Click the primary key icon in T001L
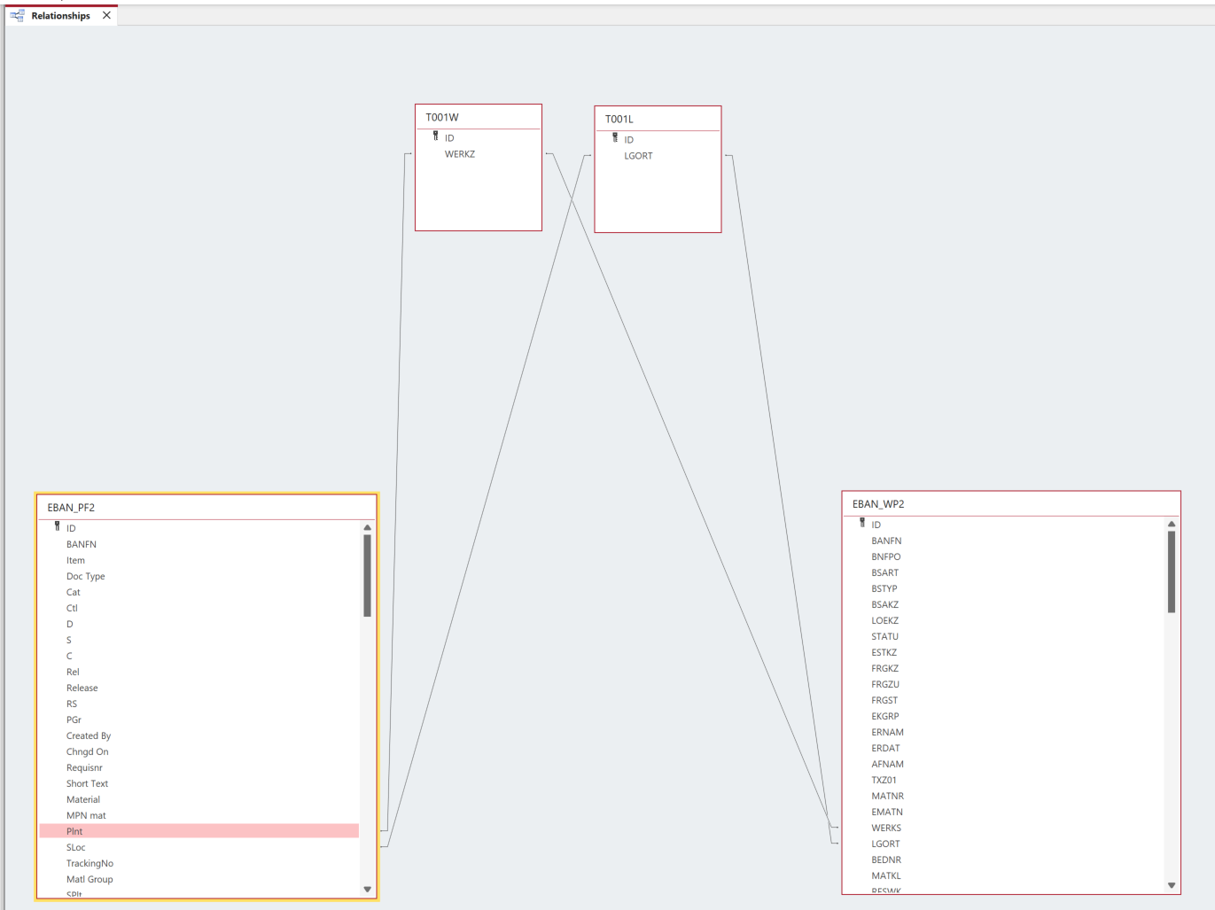Viewport: 1215px width, 910px height. 615,138
